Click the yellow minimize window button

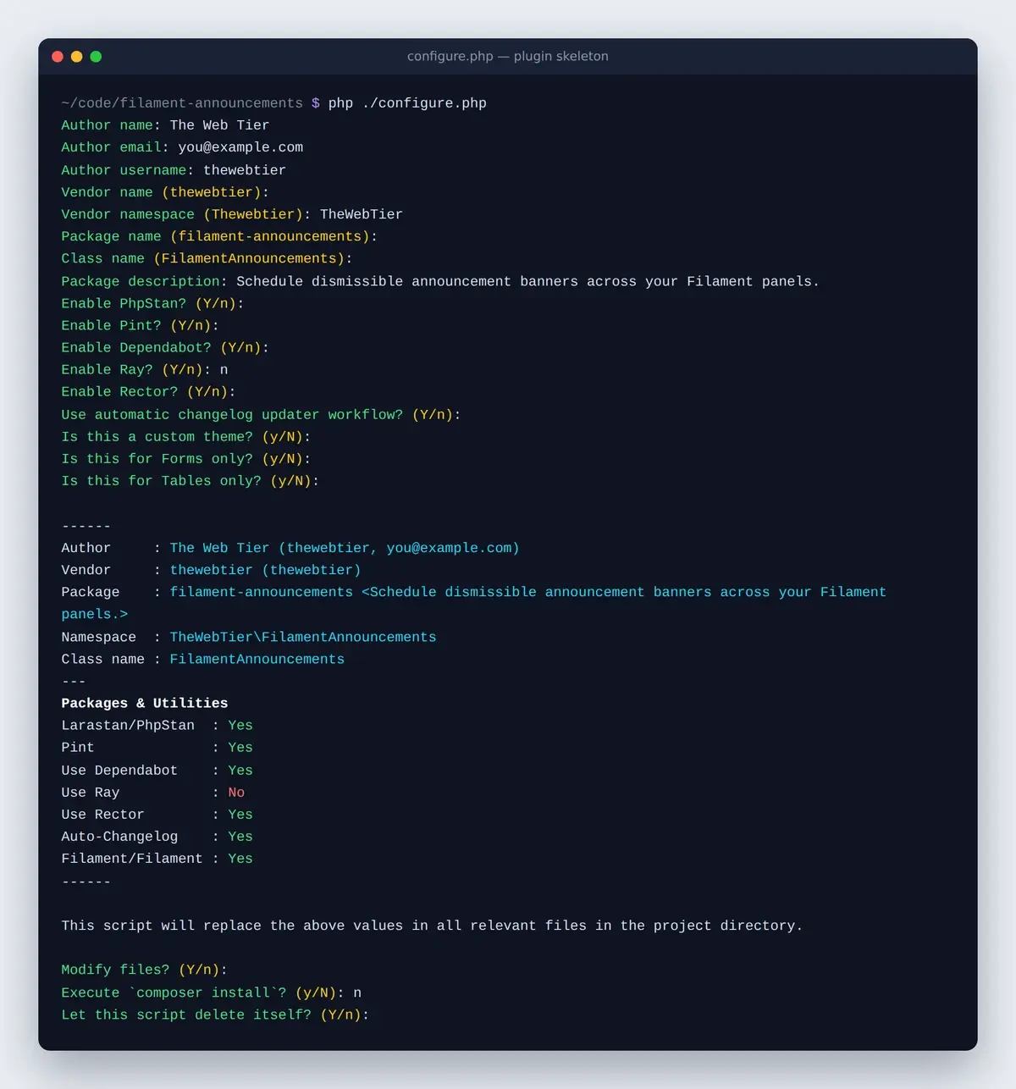coord(76,57)
